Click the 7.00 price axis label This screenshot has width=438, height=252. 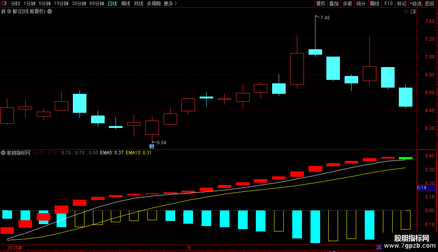pyautogui.click(x=429, y=57)
